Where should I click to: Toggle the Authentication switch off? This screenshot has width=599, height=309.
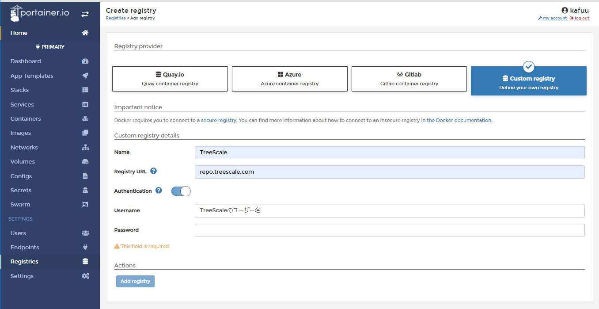click(181, 191)
